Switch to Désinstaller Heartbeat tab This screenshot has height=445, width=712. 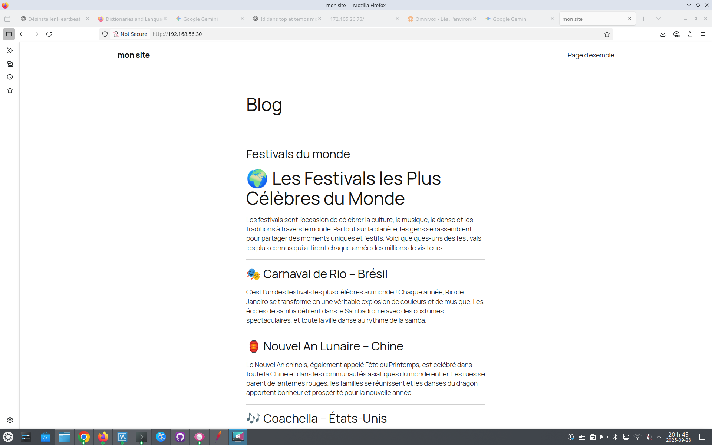coord(54,19)
